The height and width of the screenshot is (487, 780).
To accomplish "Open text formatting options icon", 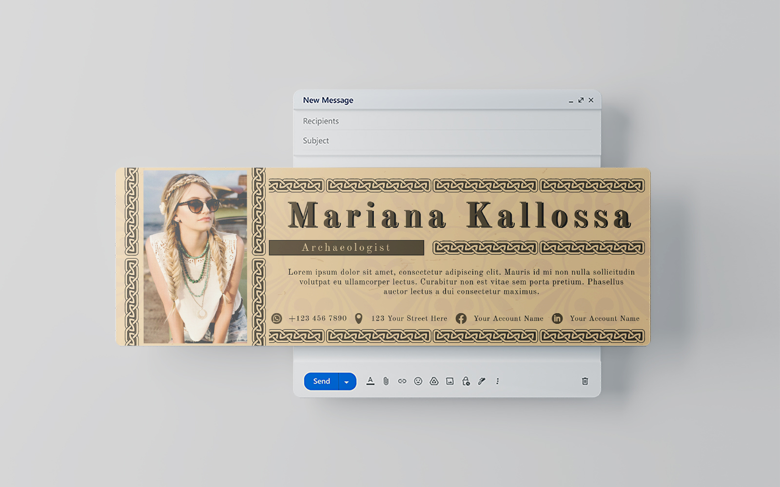I will pyautogui.click(x=370, y=381).
